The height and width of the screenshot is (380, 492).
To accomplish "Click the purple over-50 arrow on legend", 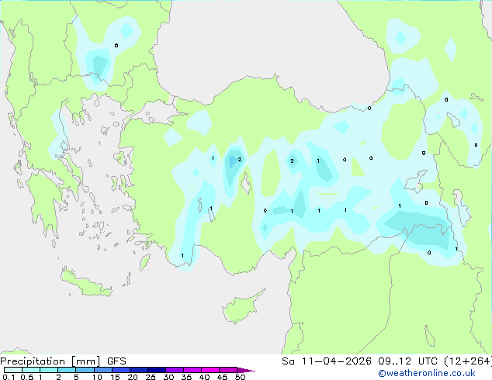I will [x=246, y=370].
